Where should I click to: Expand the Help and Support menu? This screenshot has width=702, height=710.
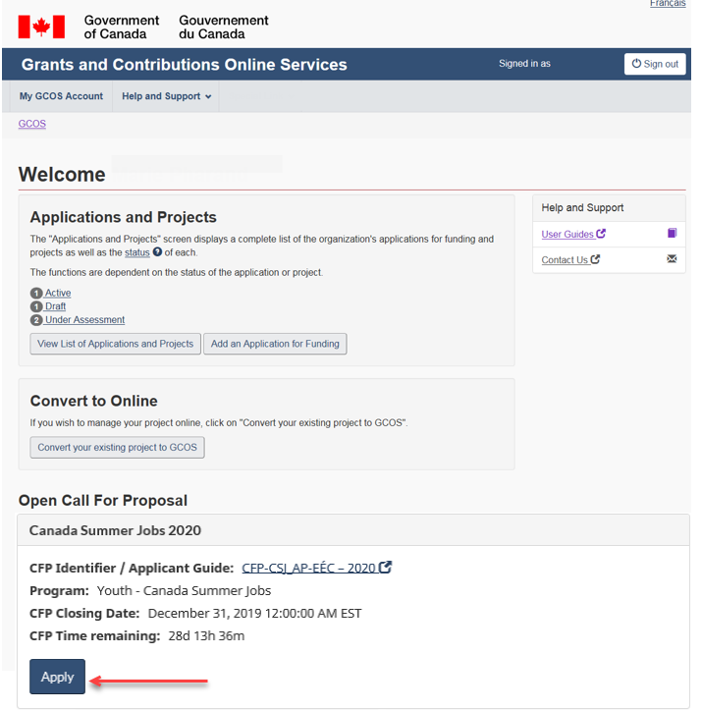click(166, 96)
